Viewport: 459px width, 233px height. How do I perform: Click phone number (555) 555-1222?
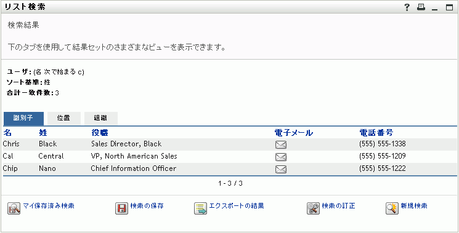tap(383, 168)
